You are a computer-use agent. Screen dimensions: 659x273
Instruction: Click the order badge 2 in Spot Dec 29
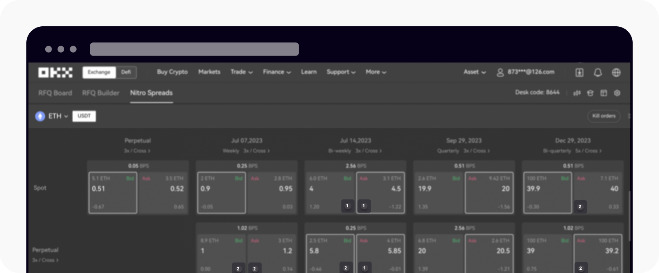pos(580,206)
